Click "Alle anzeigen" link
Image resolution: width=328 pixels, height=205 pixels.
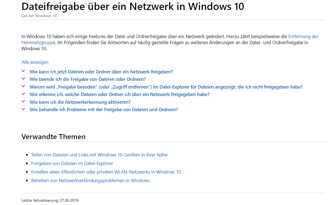tap(35, 62)
